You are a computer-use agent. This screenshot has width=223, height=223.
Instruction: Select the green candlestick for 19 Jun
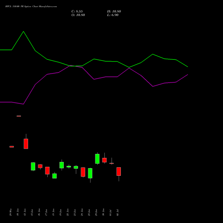coord(62,165)
